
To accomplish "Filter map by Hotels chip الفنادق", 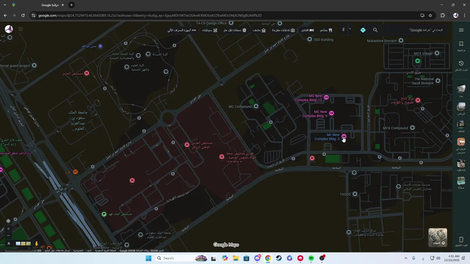I will [307, 30].
